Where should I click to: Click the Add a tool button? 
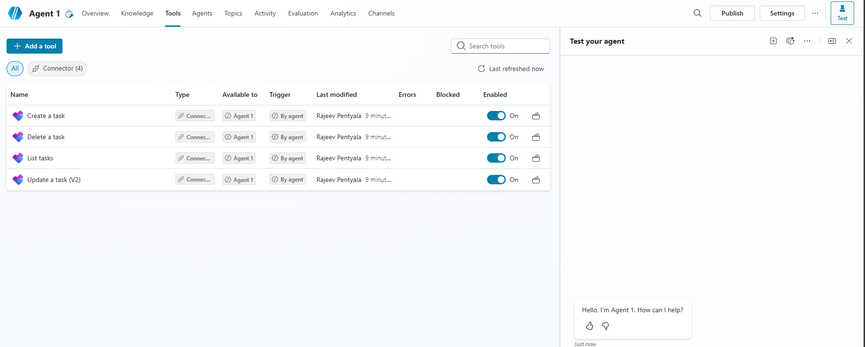tap(35, 46)
